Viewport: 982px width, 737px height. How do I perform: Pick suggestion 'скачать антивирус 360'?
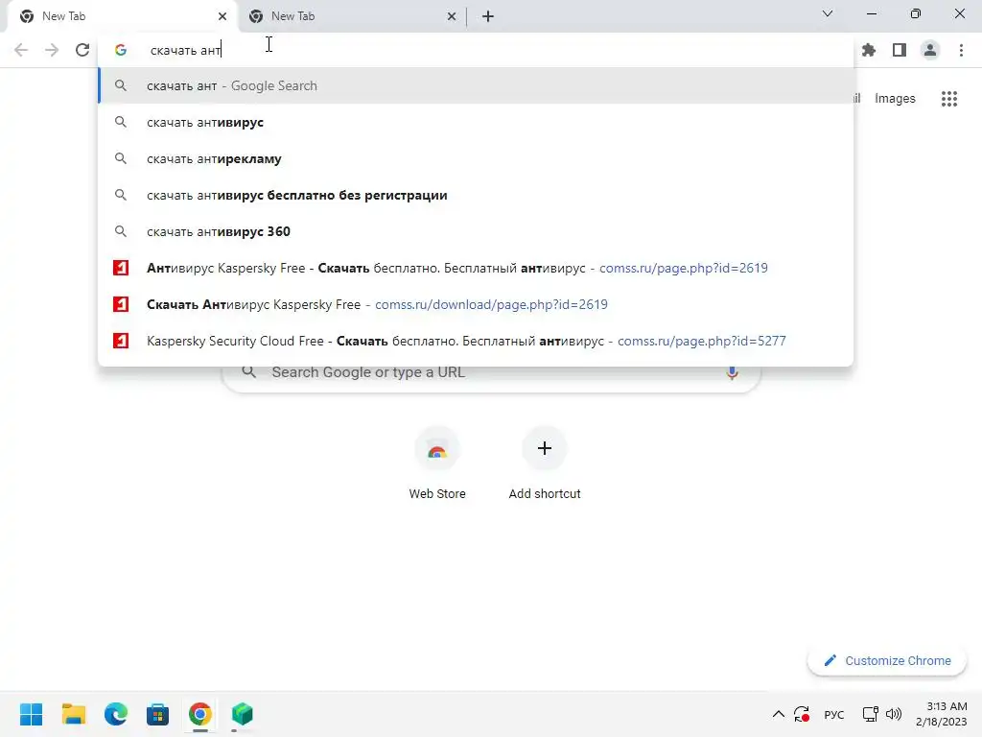click(476, 231)
